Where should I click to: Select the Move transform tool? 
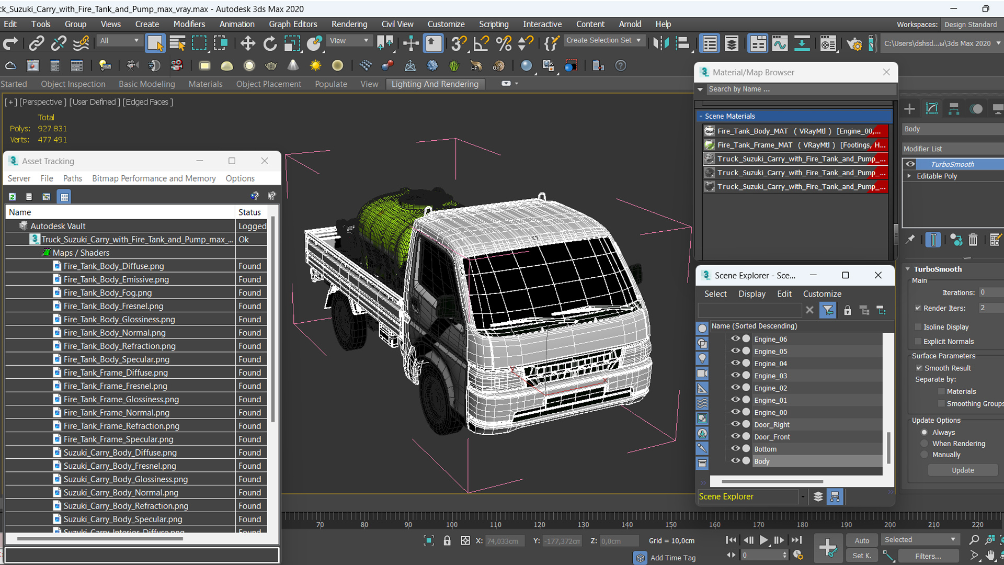tap(248, 43)
